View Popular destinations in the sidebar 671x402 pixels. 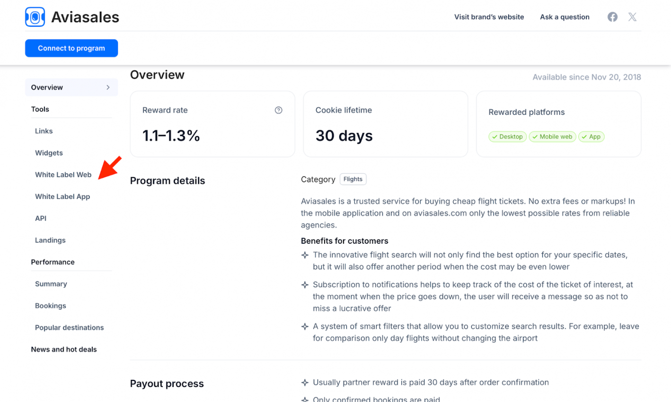70,327
